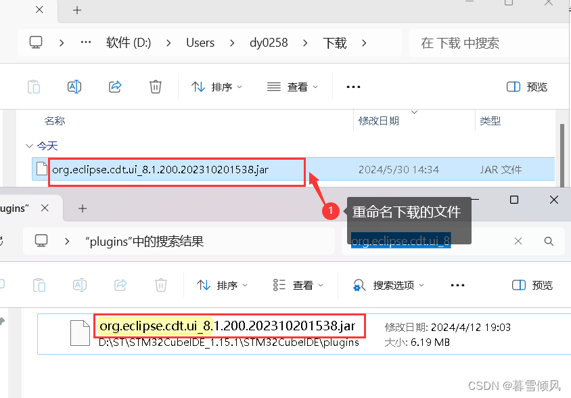Image resolution: width=571 pixels, height=398 pixels.
Task: Click the share icon in plugins toolbar
Action: click(x=120, y=285)
